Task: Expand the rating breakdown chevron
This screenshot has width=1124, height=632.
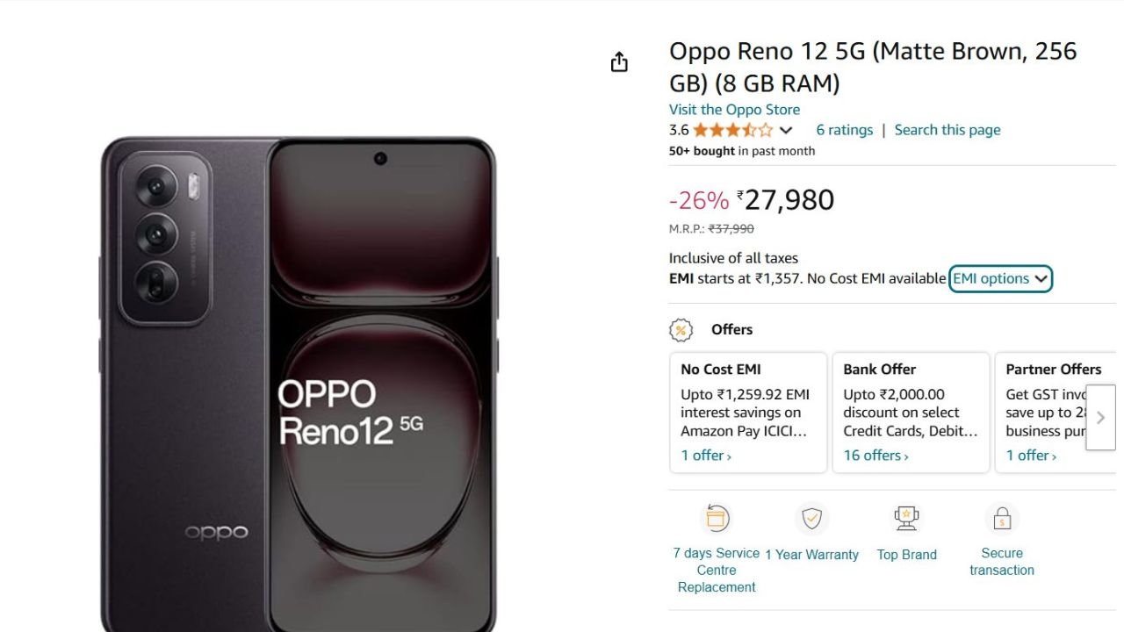Action: point(786,130)
